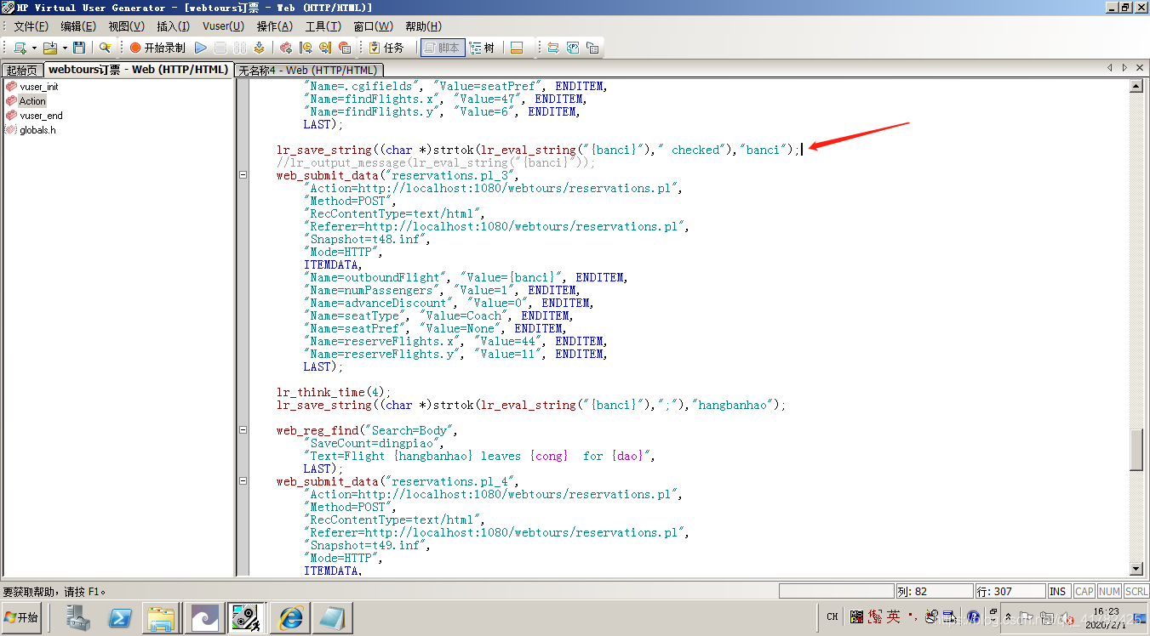Click the tab scroll right arrow

[1124, 67]
